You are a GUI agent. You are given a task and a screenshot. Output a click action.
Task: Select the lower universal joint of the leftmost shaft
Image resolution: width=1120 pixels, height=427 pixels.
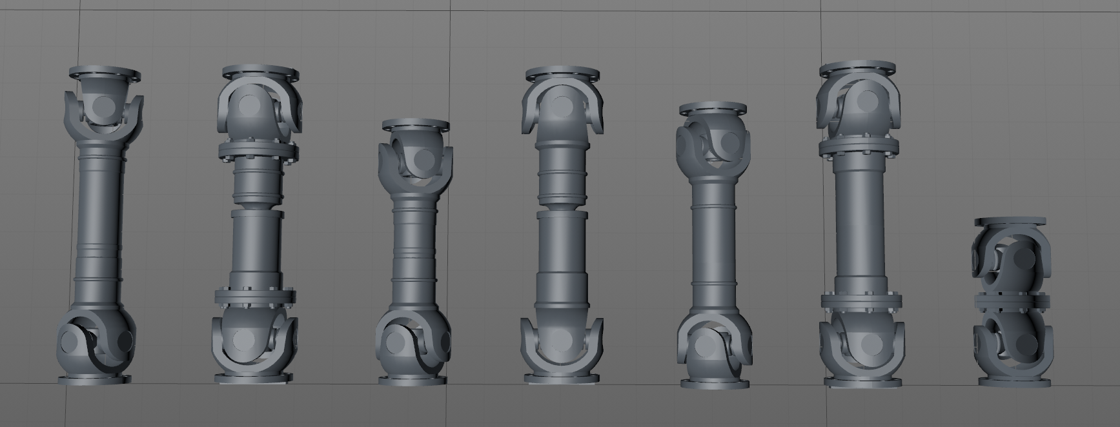pos(97,343)
